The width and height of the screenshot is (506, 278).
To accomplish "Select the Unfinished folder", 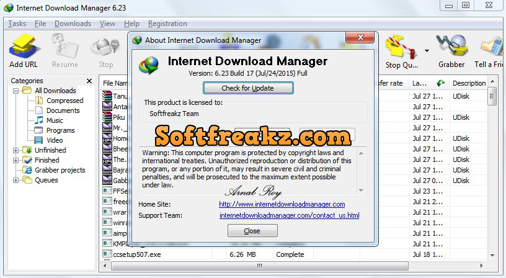I will [50, 150].
